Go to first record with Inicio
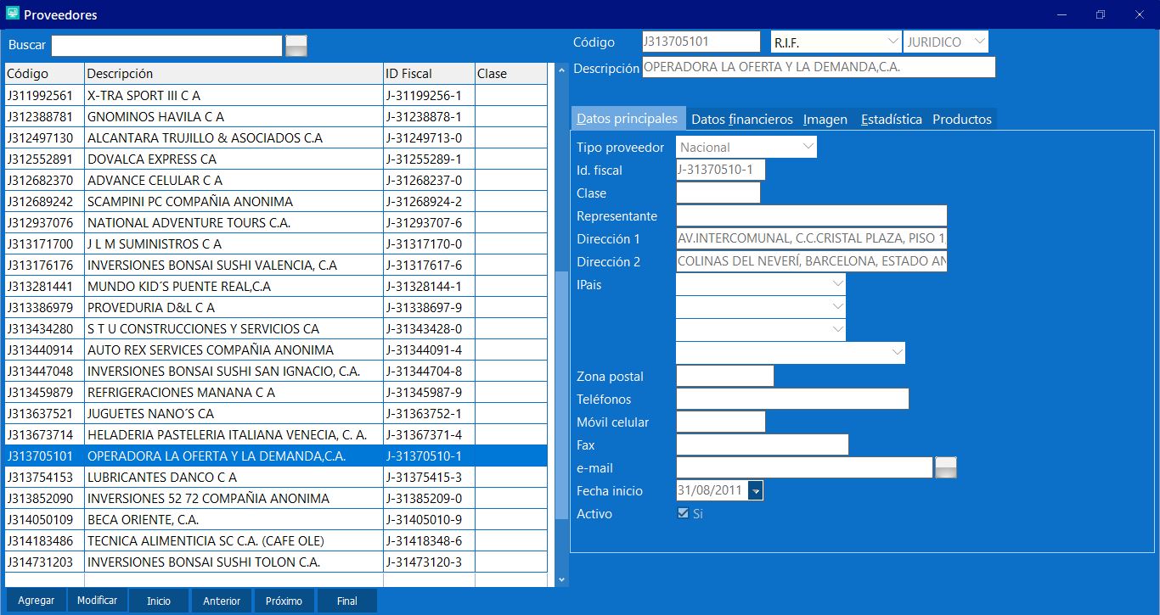Image resolution: width=1160 pixels, height=615 pixels. pyautogui.click(x=160, y=601)
